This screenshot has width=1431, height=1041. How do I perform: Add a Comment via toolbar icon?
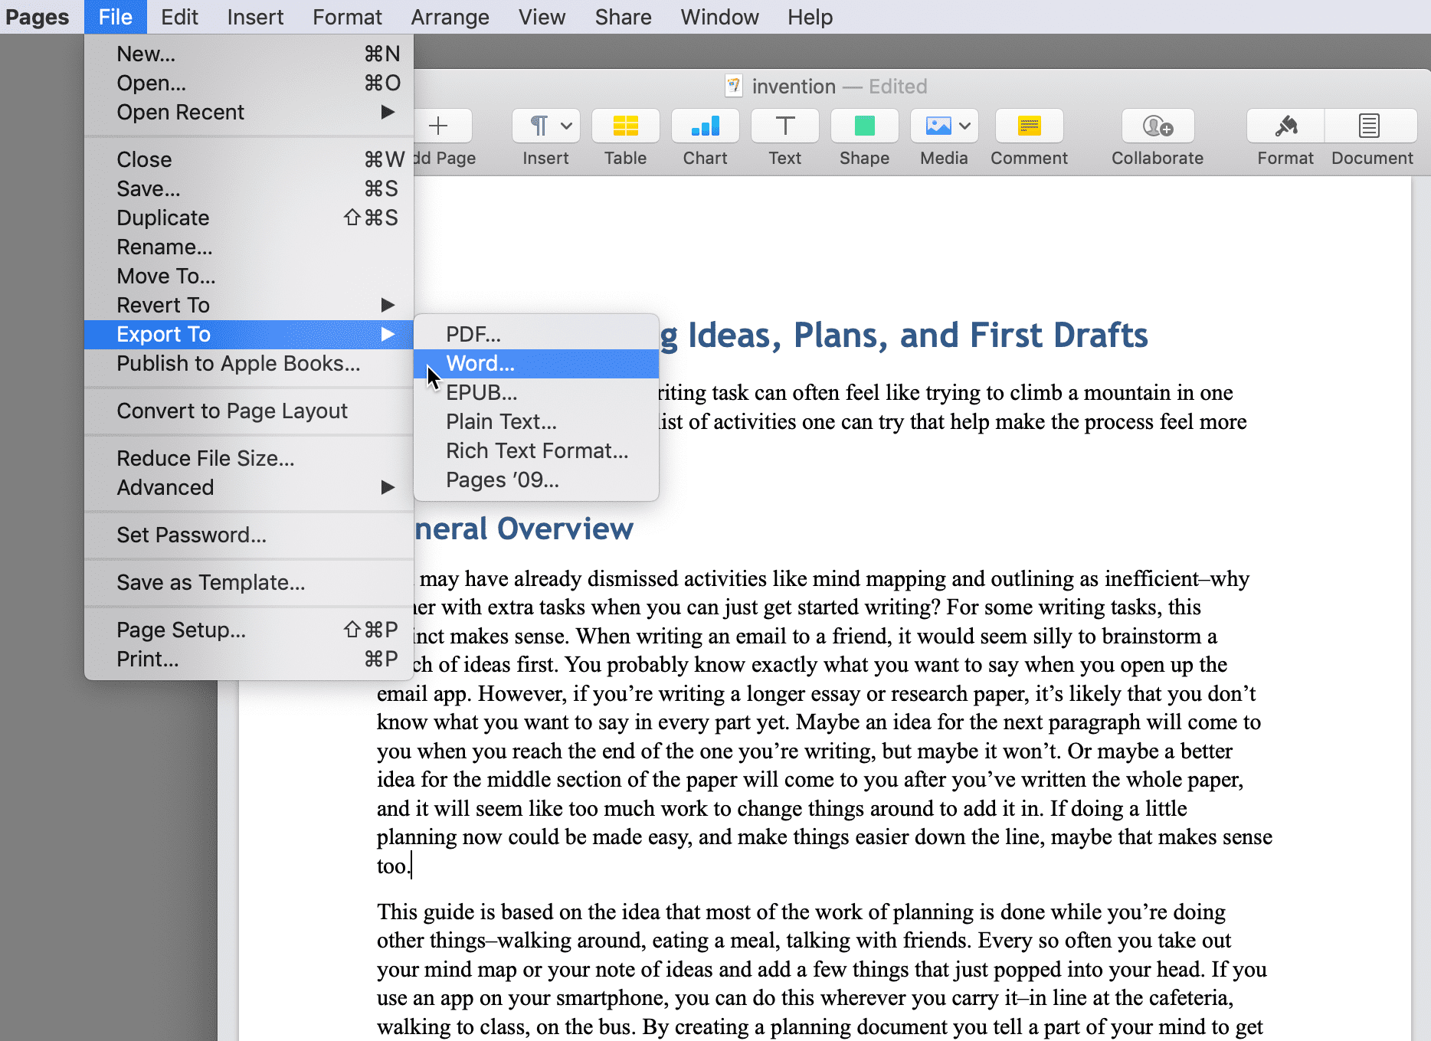click(x=1029, y=126)
